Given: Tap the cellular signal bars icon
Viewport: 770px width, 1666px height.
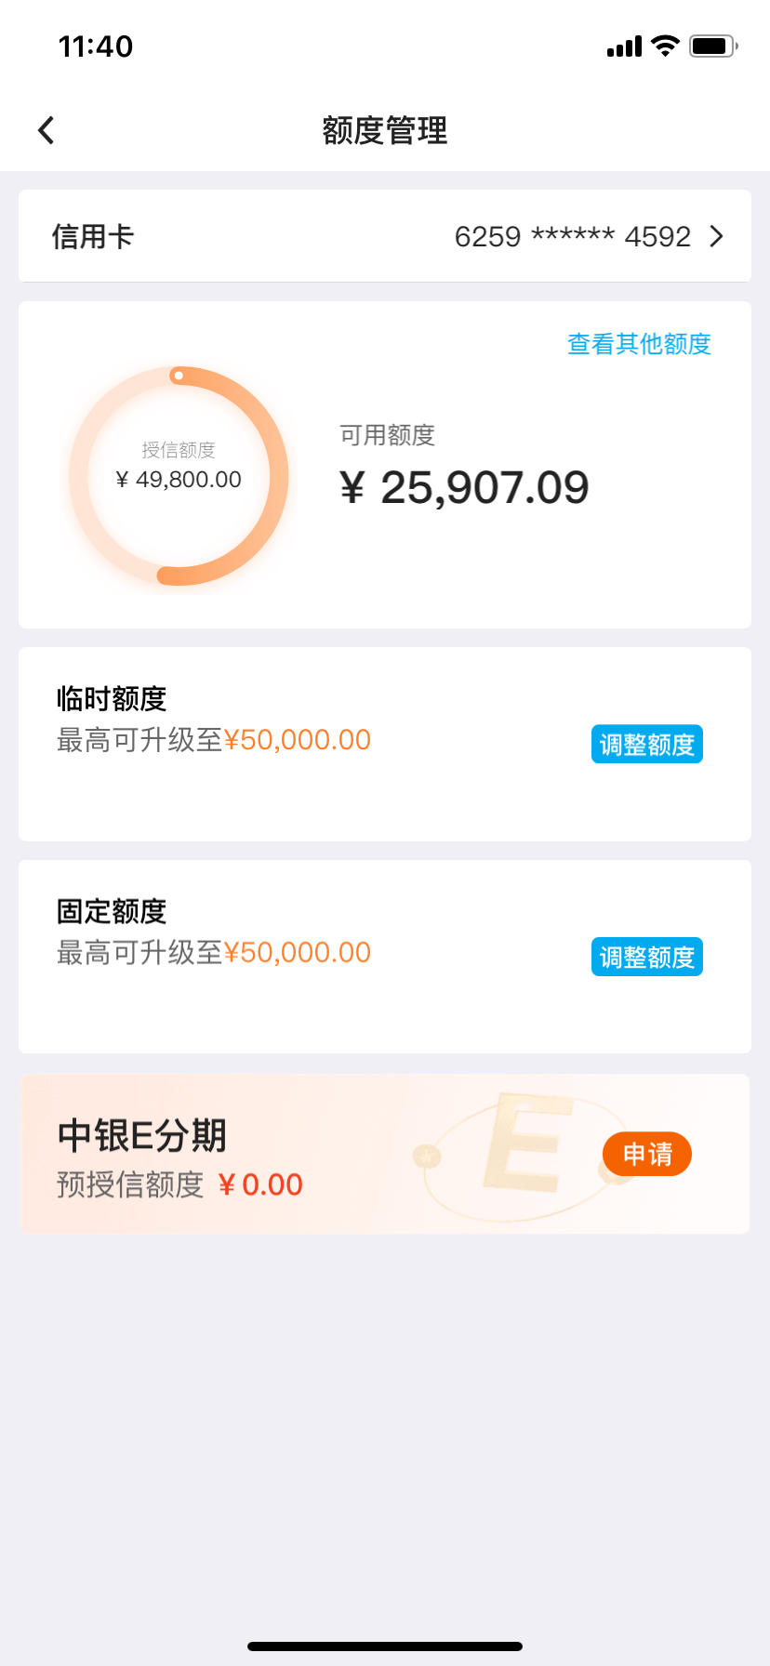Looking at the screenshot, I should point(624,46).
